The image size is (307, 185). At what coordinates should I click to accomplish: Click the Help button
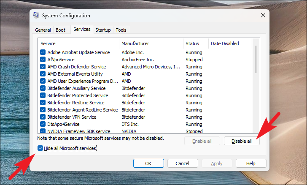pos(251,163)
